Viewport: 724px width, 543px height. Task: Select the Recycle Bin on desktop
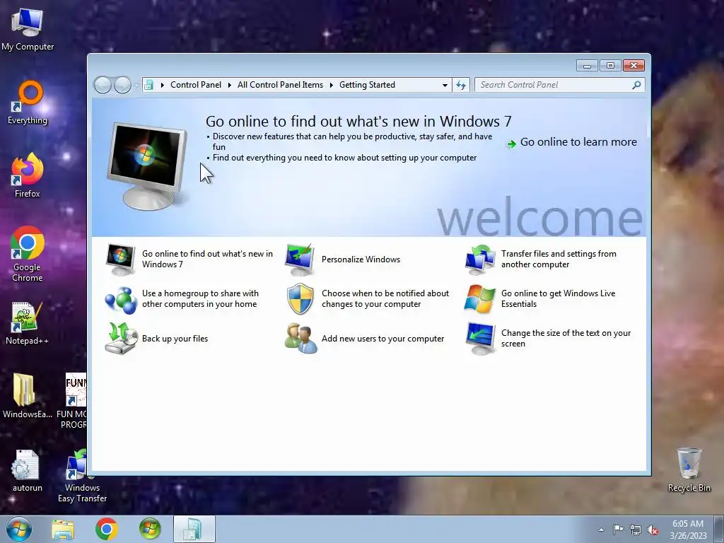point(689,470)
